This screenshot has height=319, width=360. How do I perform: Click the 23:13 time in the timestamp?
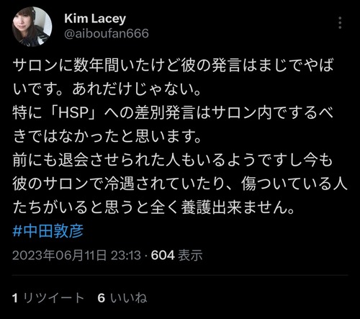(x=126, y=255)
